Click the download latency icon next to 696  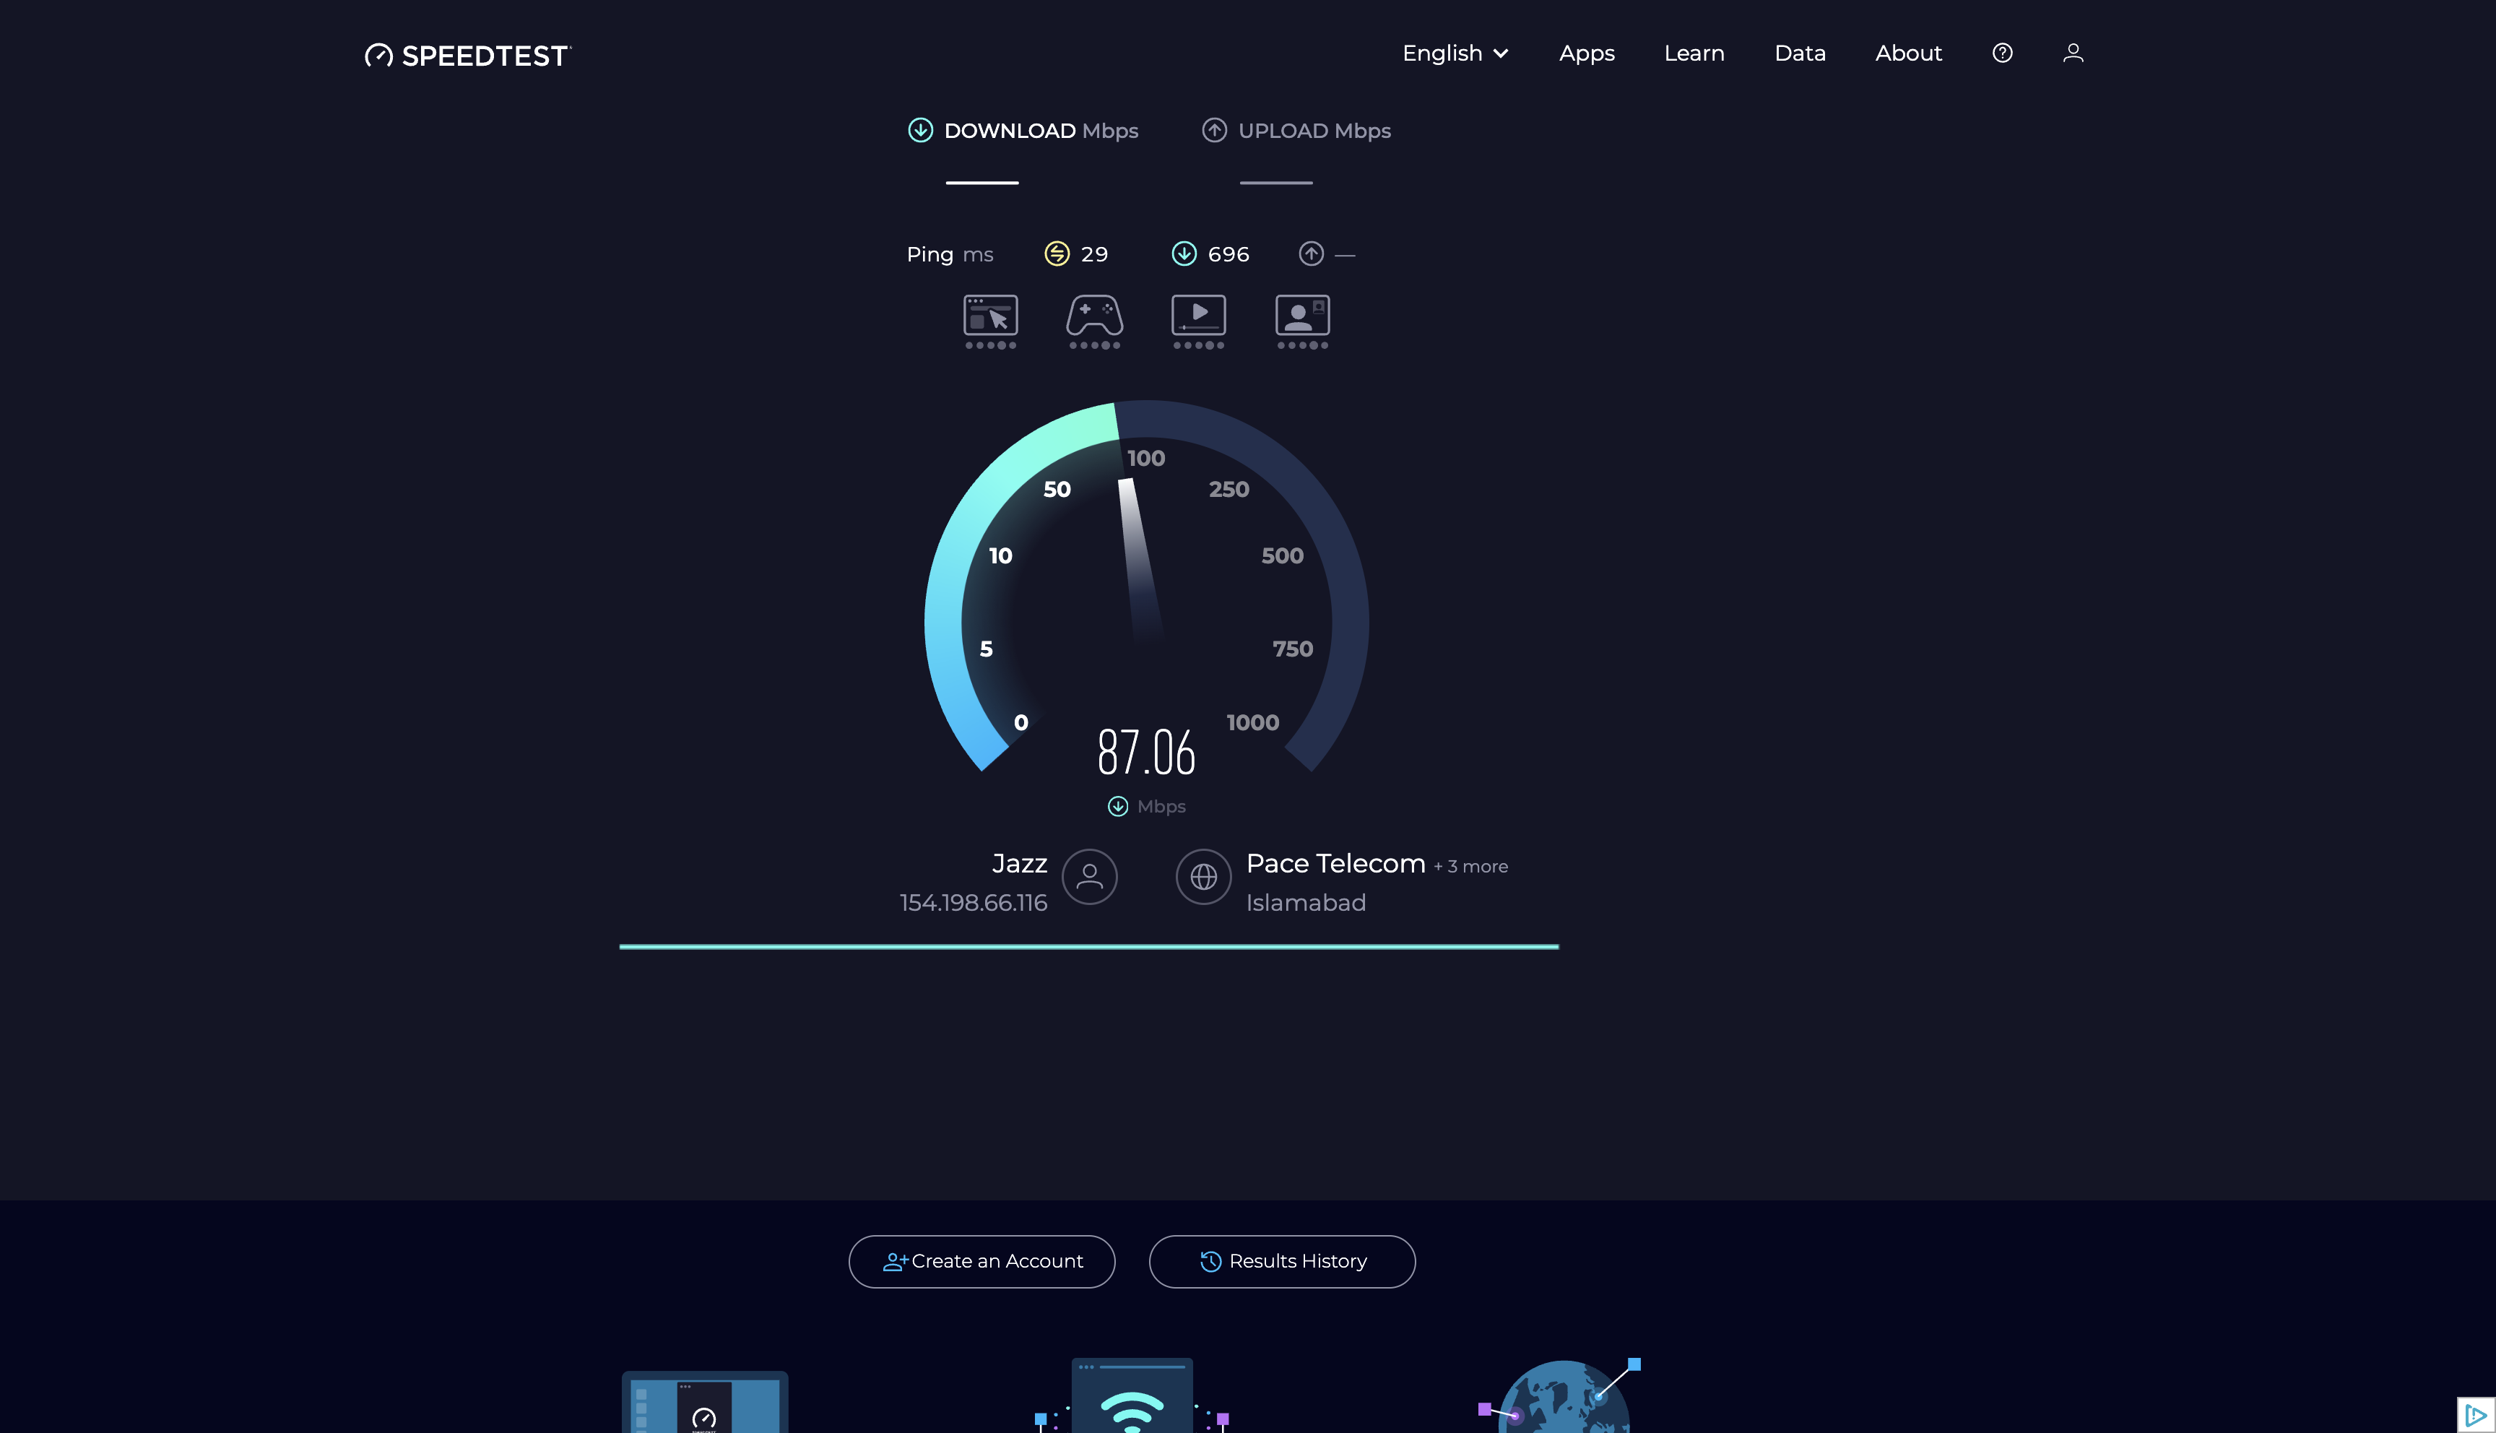[1184, 254]
